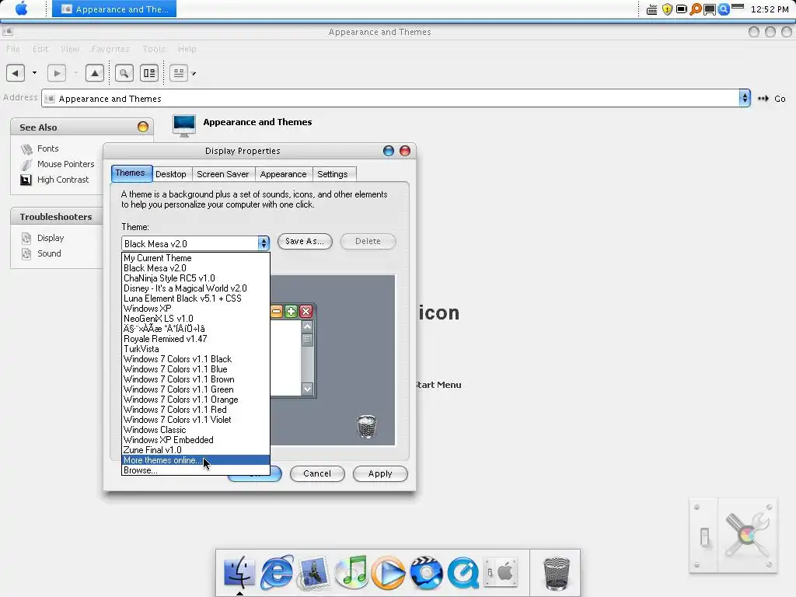Open the Help menu
Image resolution: width=796 pixels, height=597 pixels.
pos(187,49)
